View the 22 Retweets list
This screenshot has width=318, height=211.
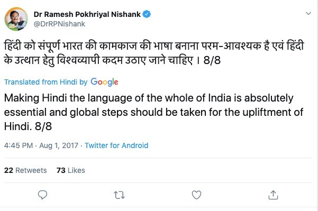click(25, 170)
